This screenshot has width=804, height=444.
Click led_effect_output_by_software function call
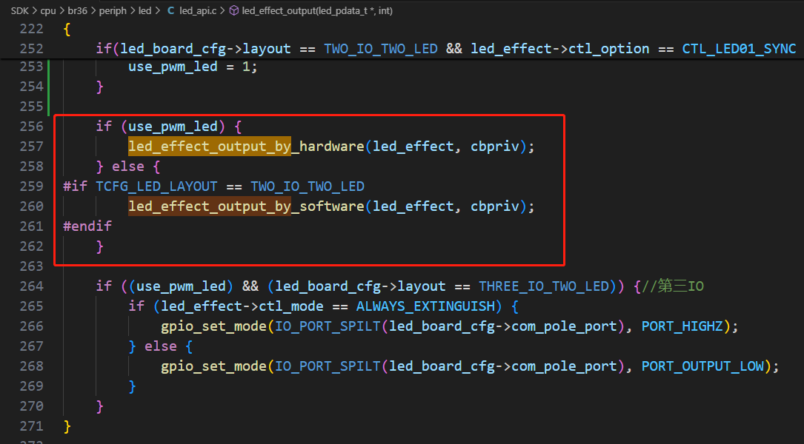click(x=246, y=206)
